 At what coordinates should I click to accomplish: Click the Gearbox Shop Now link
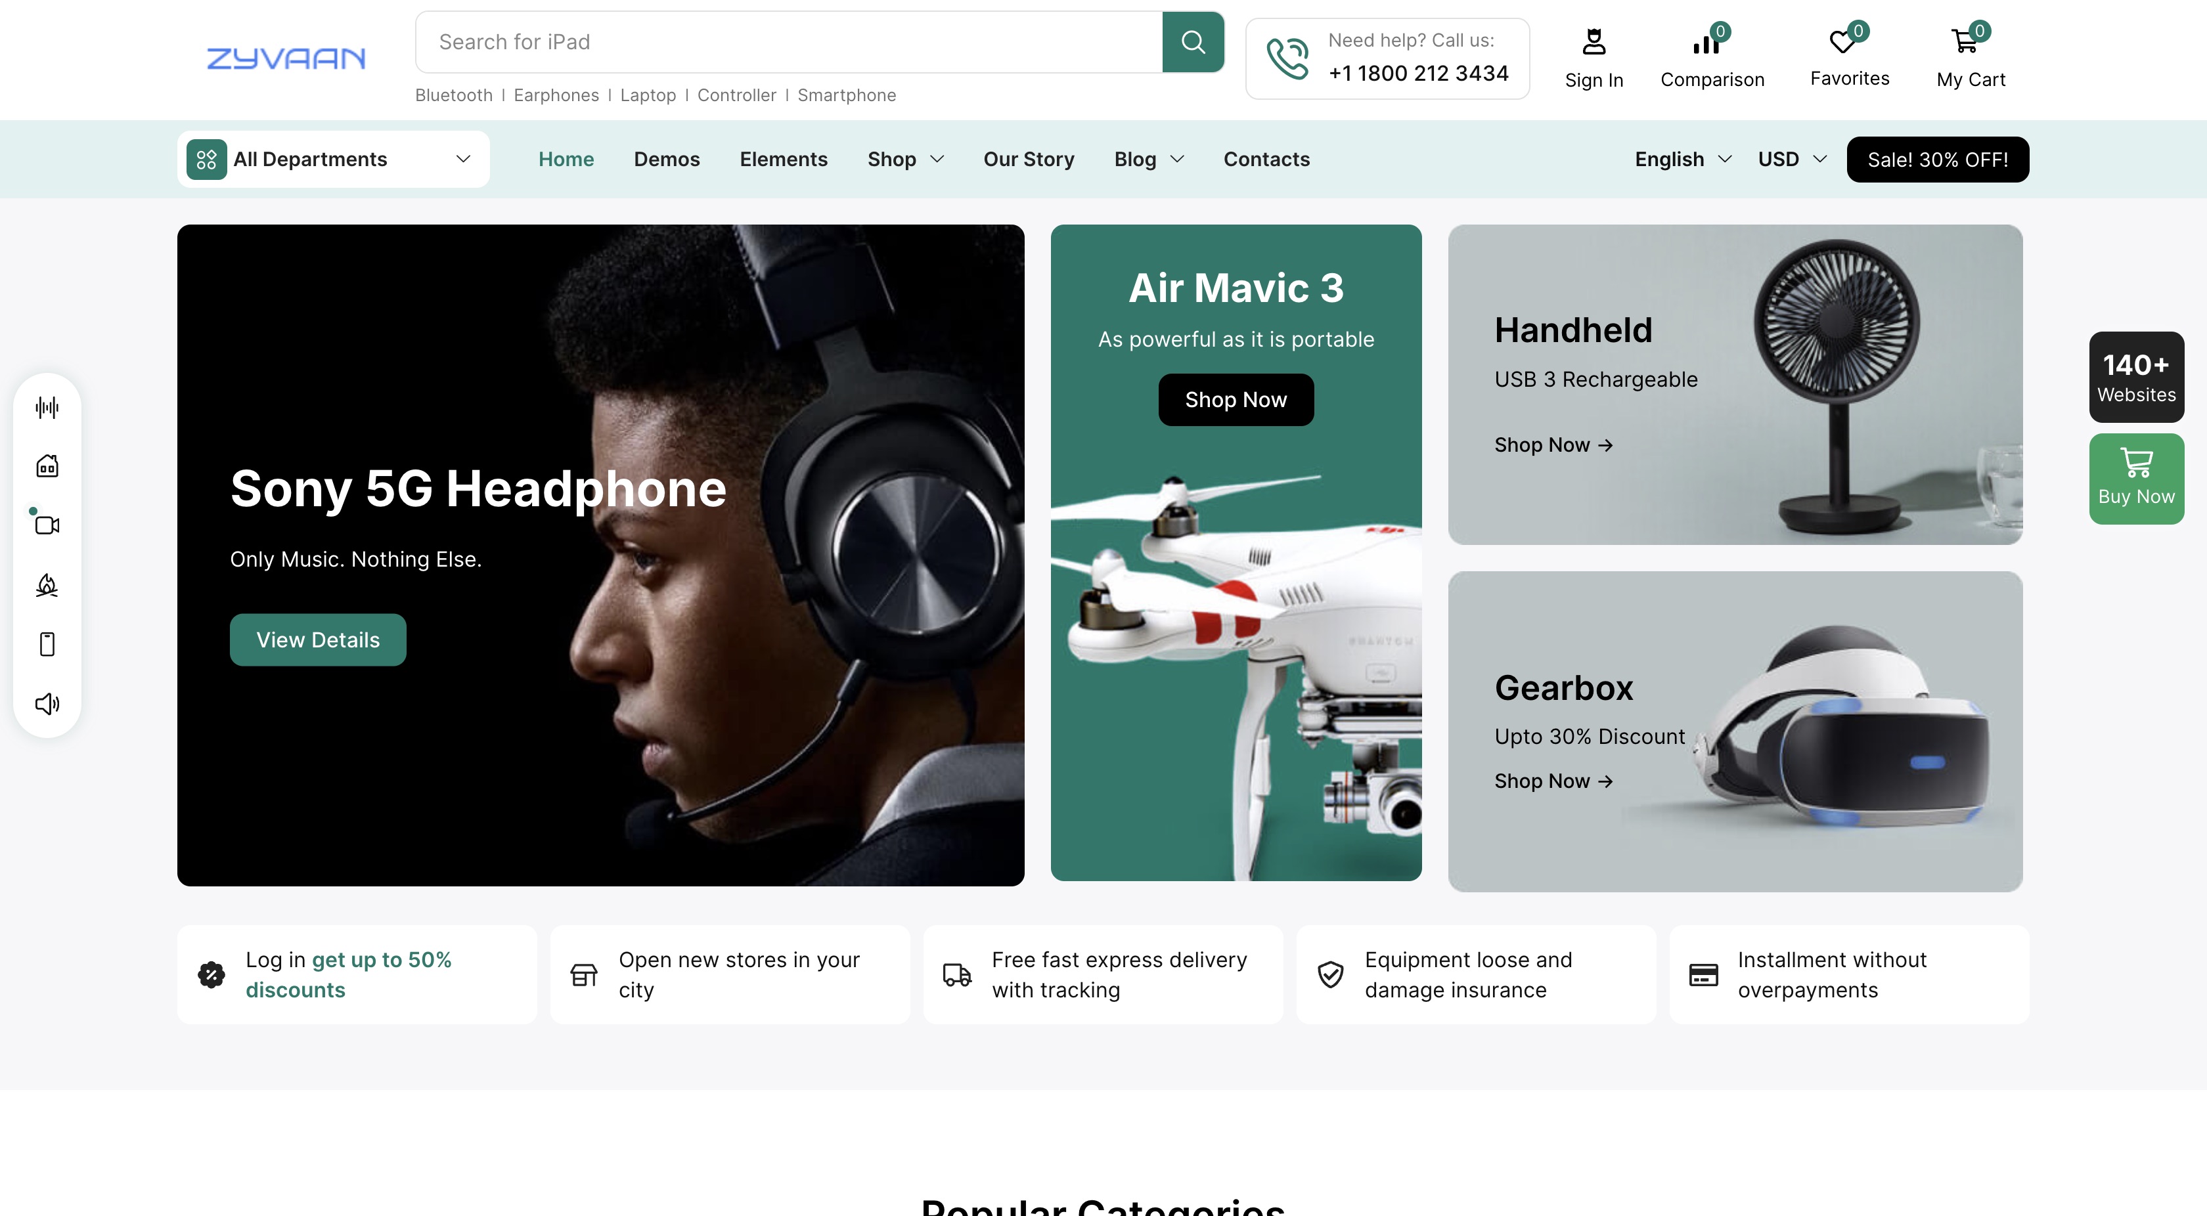(1553, 781)
